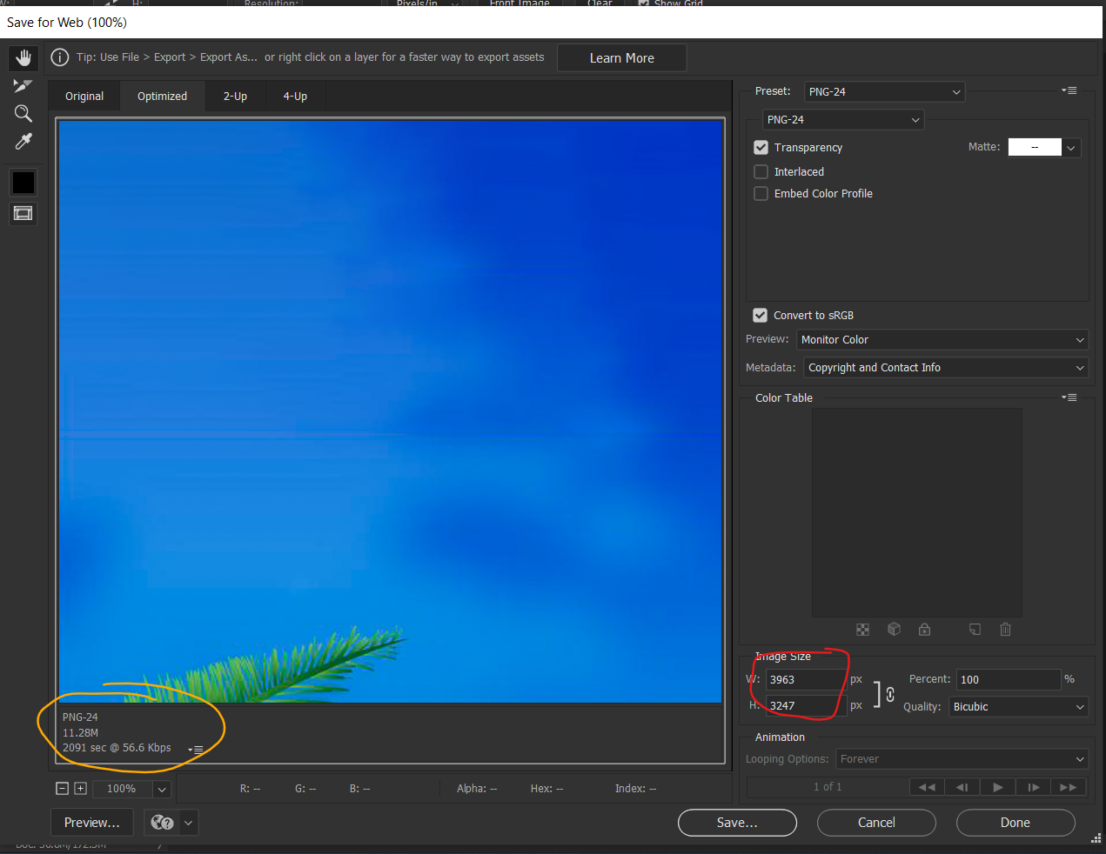Click the '11.28M' file size text
Viewport: 1106px width, 854px height.
click(x=80, y=733)
